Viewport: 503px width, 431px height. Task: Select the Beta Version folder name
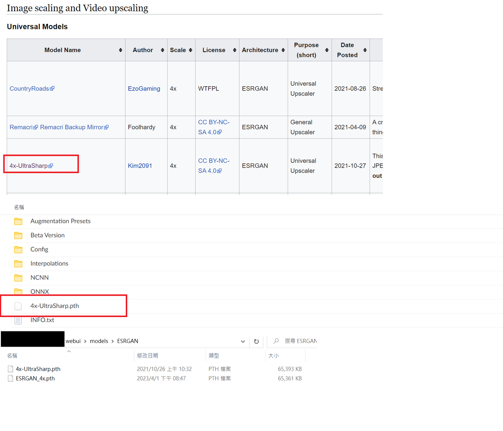(47, 235)
